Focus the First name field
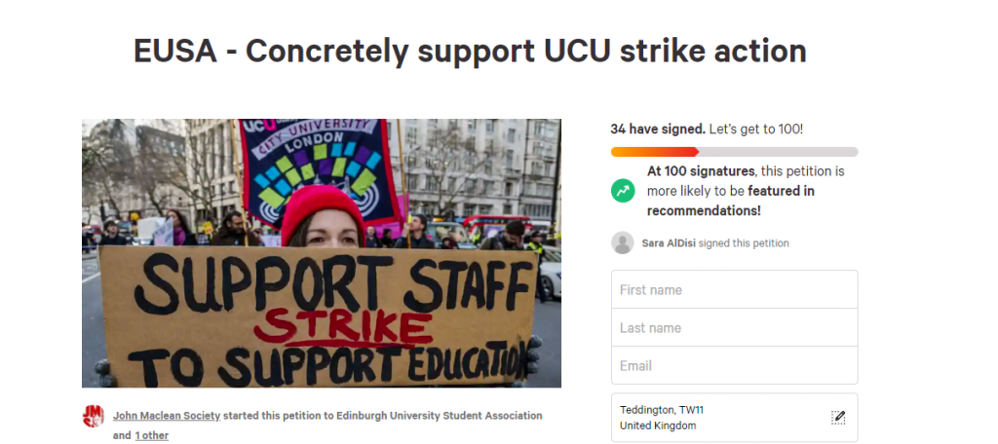998x444 pixels. tap(735, 289)
